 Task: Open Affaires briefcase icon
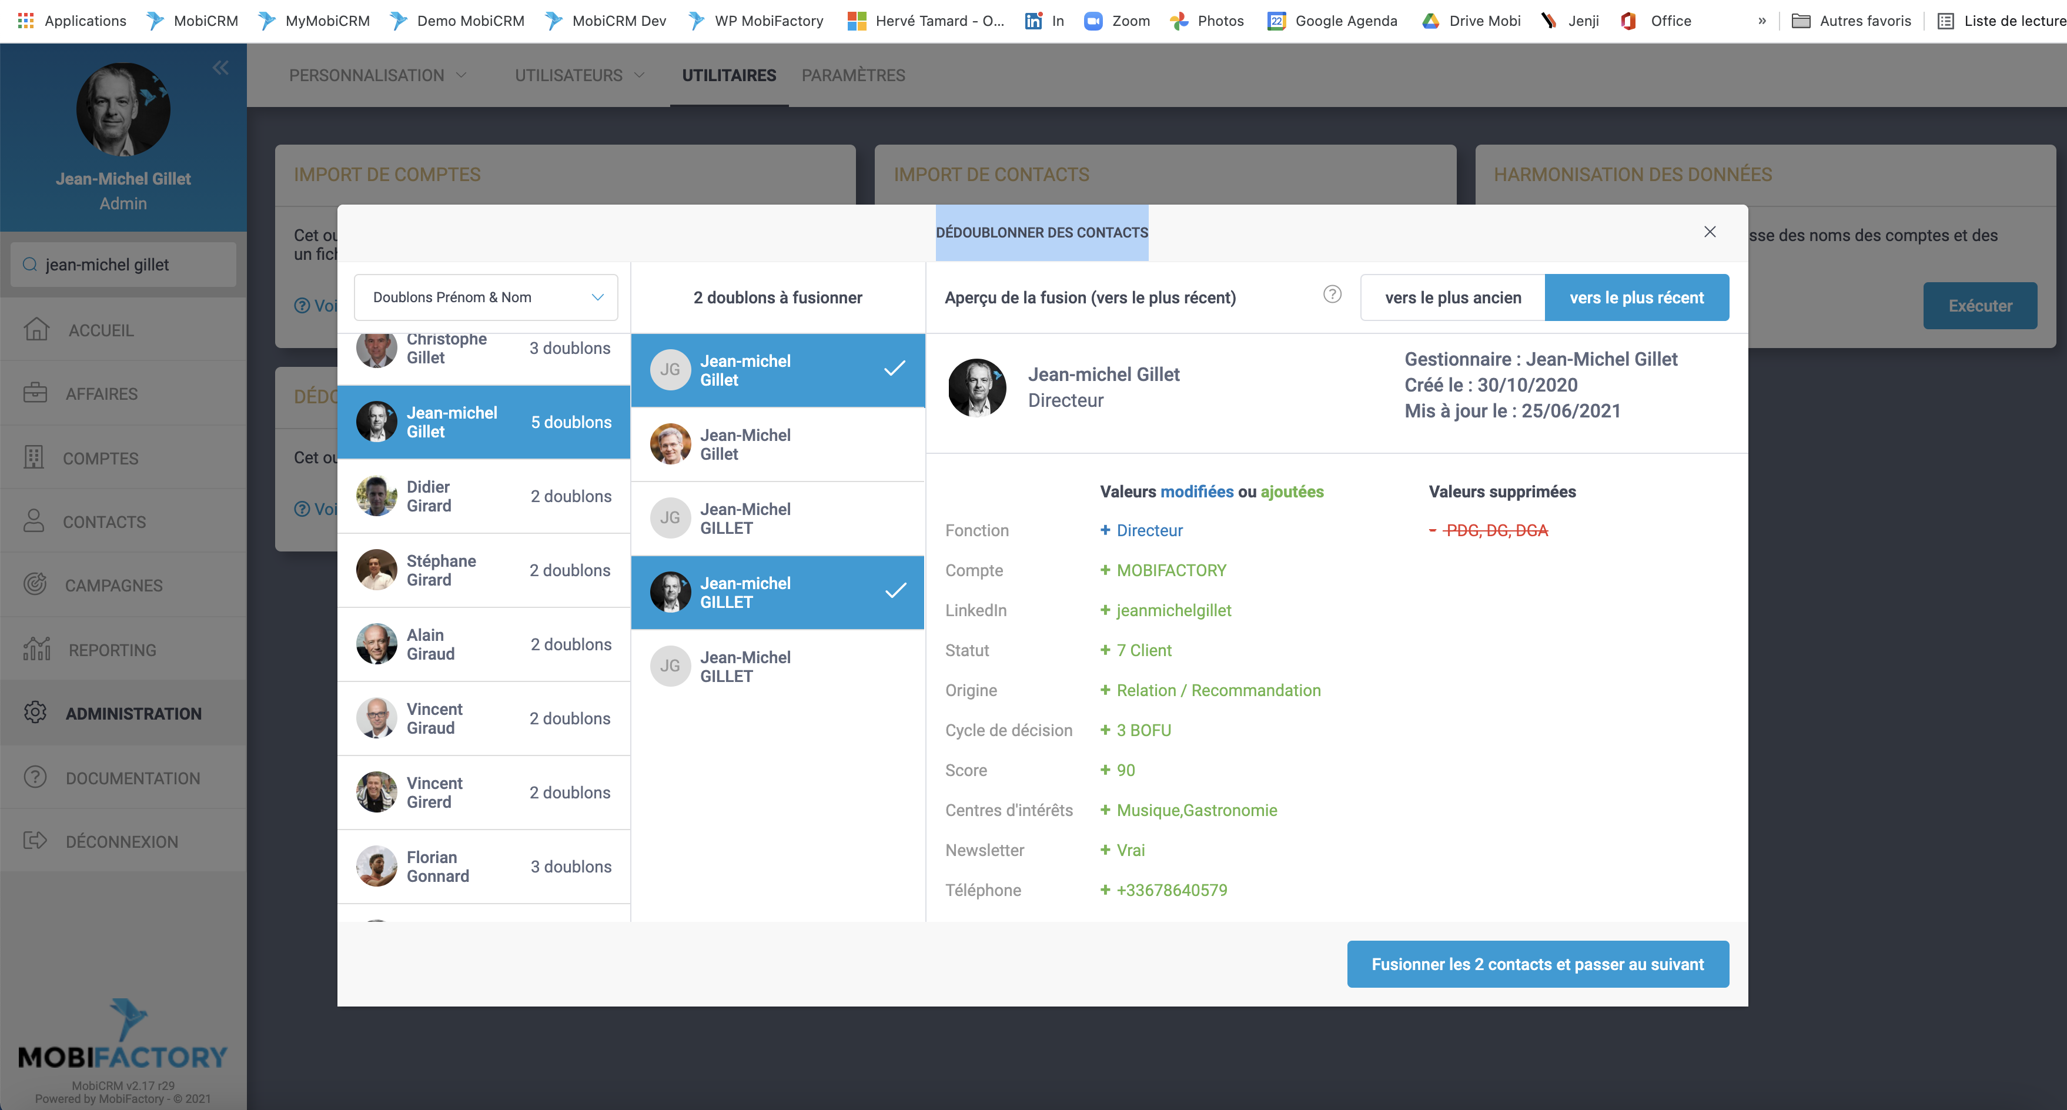[x=35, y=393]
